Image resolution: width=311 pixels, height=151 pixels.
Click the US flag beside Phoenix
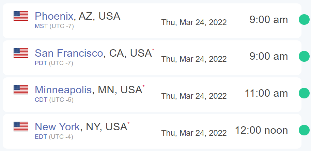[21, 16]
